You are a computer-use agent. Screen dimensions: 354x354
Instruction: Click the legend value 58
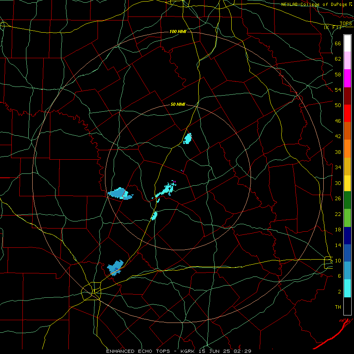tap(338, 74)
